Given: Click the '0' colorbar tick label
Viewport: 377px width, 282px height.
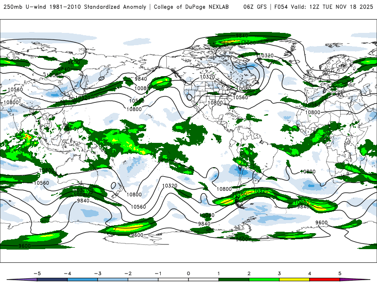Looking at the screenshot, I should pos(188,274).
